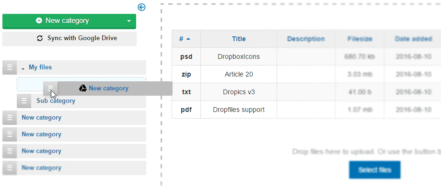Collapse sidebar with the blue arrow icon
441x188 pixels.
pyautogui.click(x=141, y=7)
